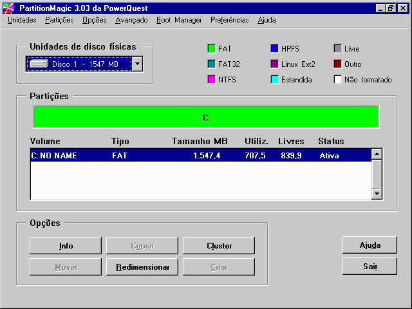Open the physical disk dropdown arrow
412x309 pixels.
[x=137, y=64]
